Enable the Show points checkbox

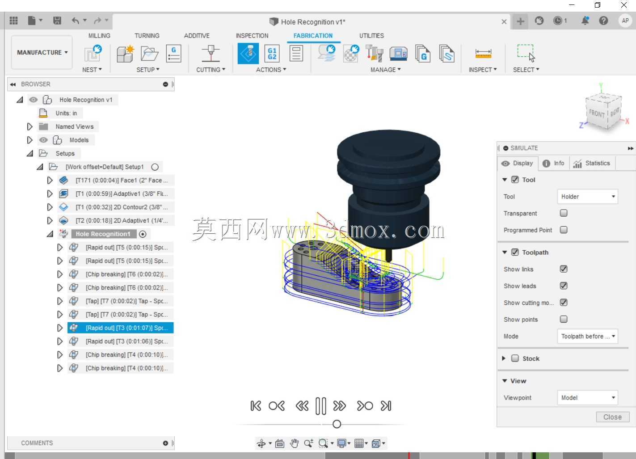pos(564,319)
